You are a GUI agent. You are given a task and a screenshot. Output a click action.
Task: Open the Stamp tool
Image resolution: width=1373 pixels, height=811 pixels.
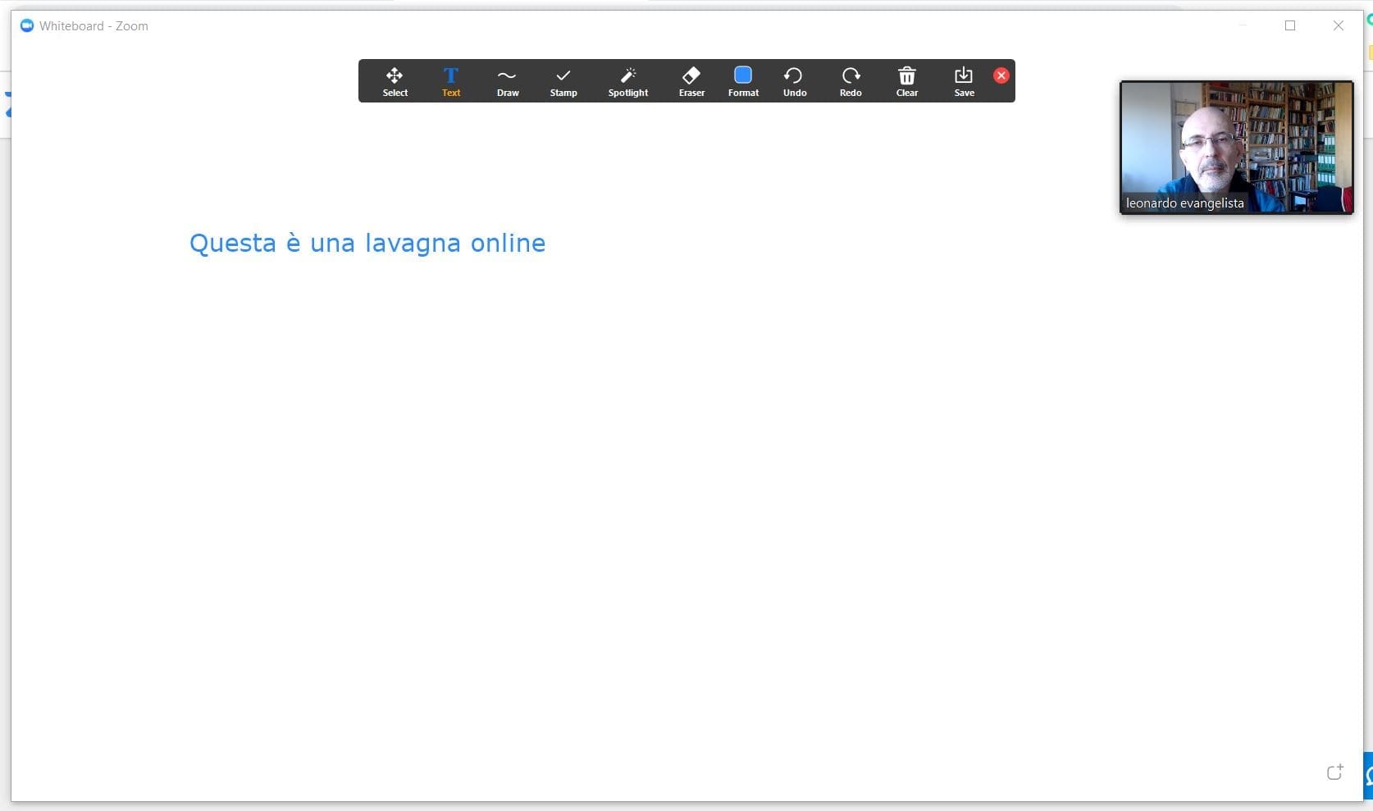point(563,81)
